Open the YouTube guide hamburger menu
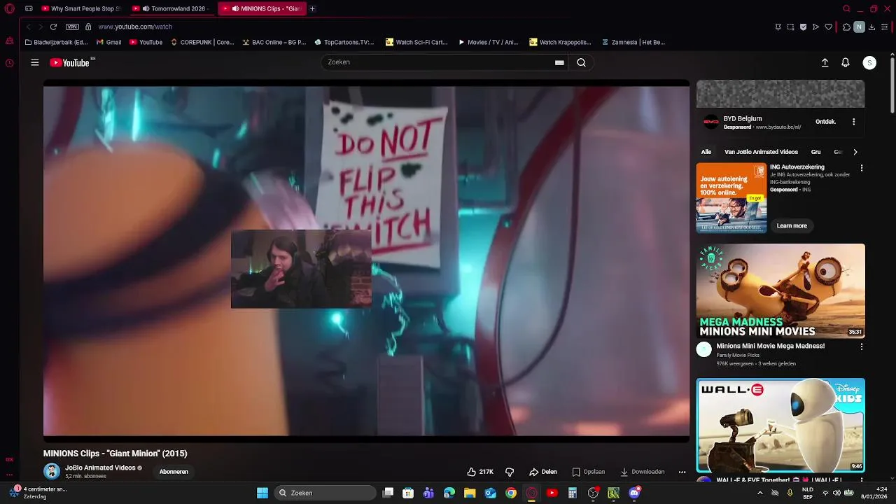This screenshot has width=896, height=504. (34, 62)
